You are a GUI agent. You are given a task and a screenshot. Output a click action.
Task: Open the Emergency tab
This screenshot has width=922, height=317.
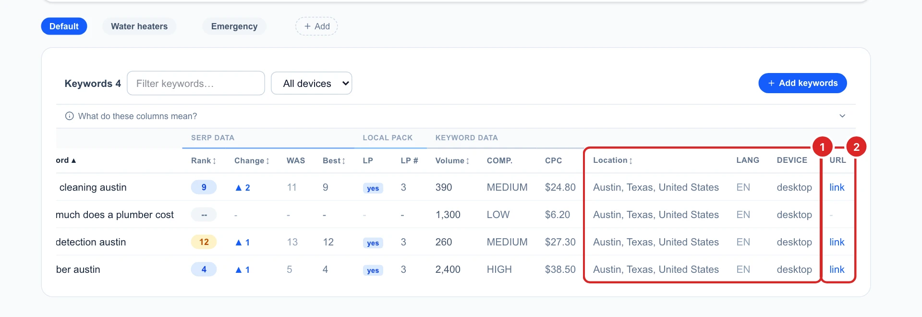click(x=234, y=26)
